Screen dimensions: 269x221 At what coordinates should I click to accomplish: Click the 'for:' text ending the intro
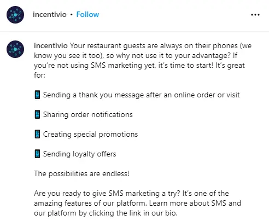tap(39, 75)
